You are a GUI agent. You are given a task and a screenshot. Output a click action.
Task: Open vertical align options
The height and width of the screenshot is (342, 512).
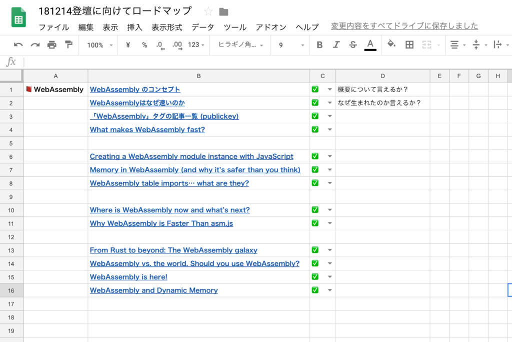click(x=476, y=45)
